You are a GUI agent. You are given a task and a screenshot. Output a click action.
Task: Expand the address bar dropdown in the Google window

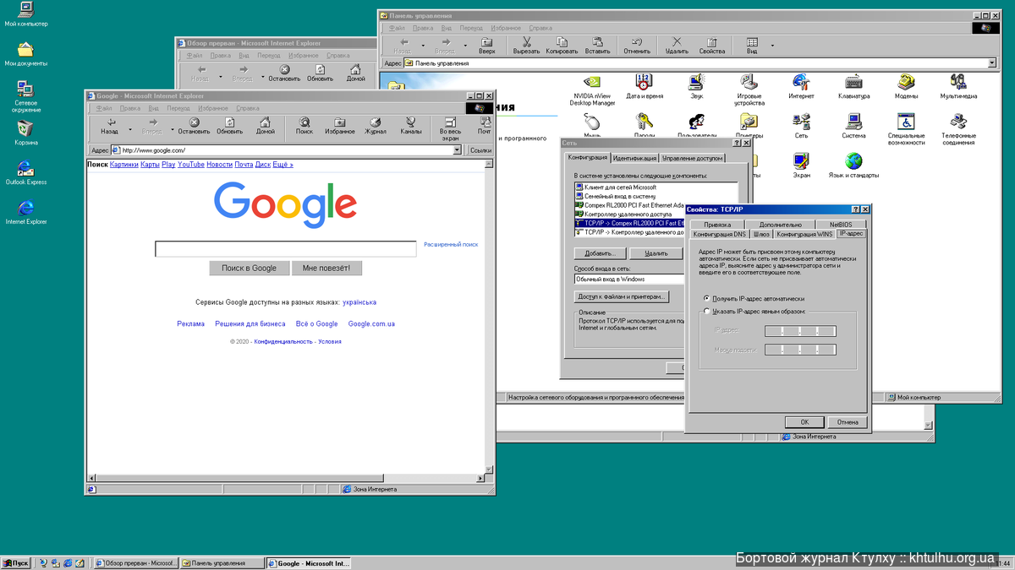[458, 150]
